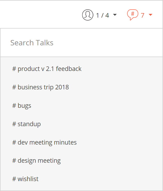The image size is (163, 191).
Task: Click hash symbol beside design meeting
Action: [x=14, y=161]
